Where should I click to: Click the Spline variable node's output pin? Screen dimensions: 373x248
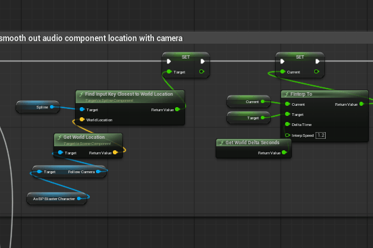[52, 106]
